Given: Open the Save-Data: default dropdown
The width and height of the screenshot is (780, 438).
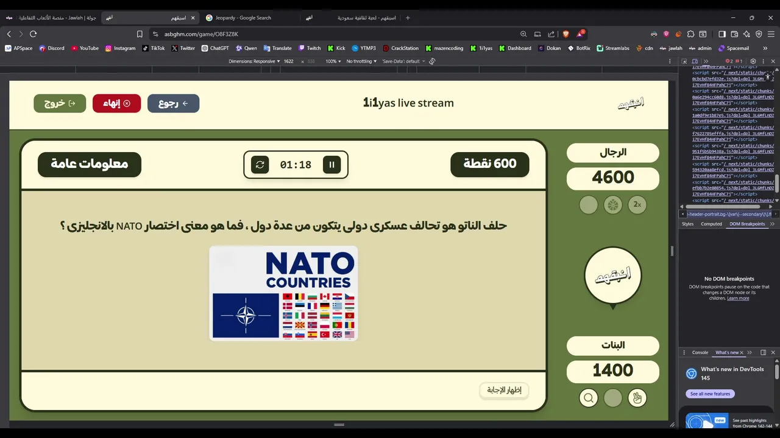Looking at the screenshot, I should click(x=403, y=61).
